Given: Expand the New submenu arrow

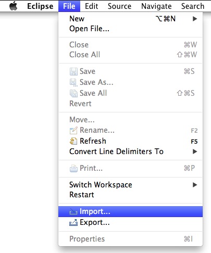Looking at the screenshot, I should point(195,19).
